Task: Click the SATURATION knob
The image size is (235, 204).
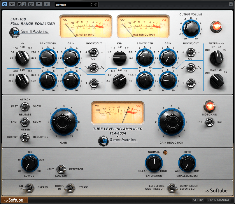Action: click(154, 163)
